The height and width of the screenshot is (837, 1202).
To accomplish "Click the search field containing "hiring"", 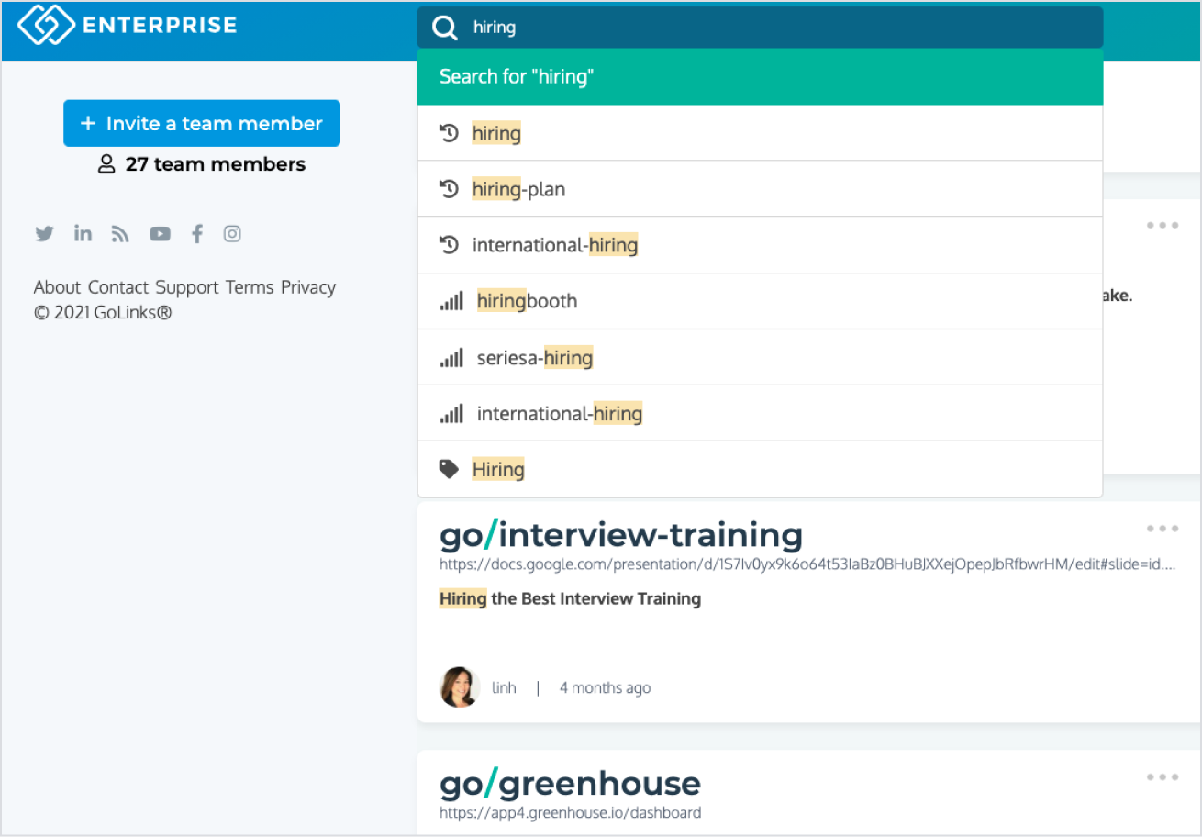I will pos(760,28).
